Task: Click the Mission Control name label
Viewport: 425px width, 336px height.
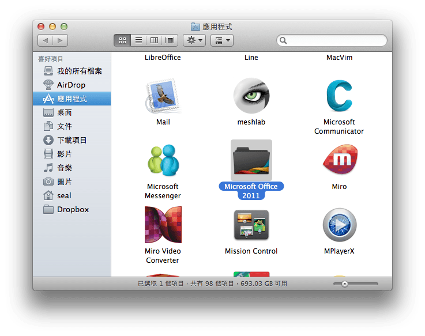Action: (x=251, y=251)
